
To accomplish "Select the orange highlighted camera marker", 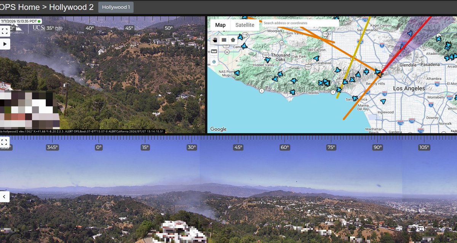I will coord(379,75).
